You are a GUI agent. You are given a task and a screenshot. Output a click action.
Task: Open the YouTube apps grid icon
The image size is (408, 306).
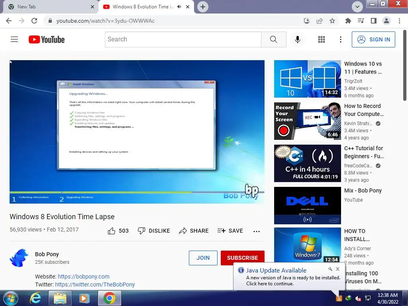[x=322, y=39]
